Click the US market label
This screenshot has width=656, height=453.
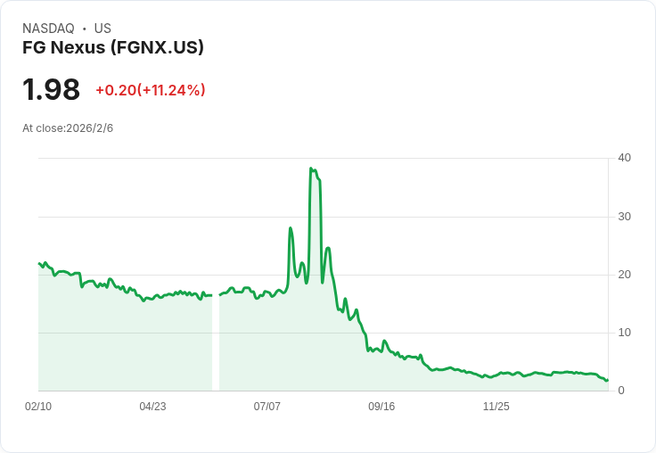102,29
